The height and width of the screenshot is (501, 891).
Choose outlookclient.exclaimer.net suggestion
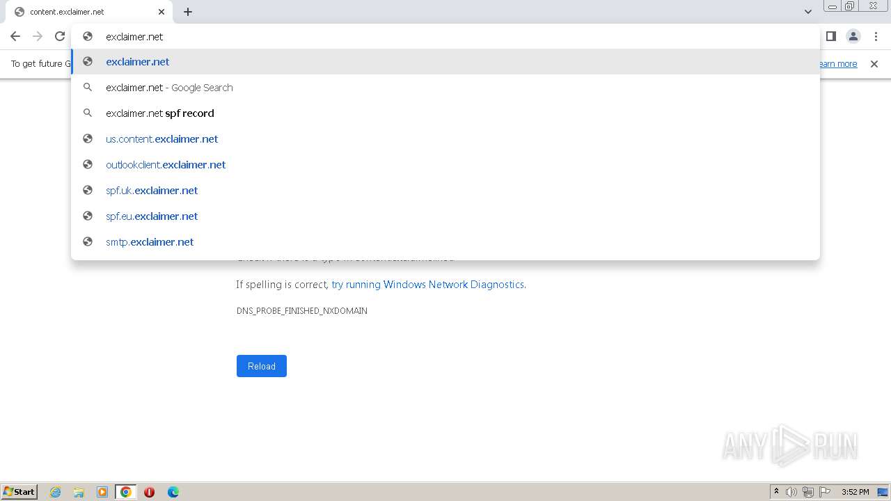tap(445, 165)
